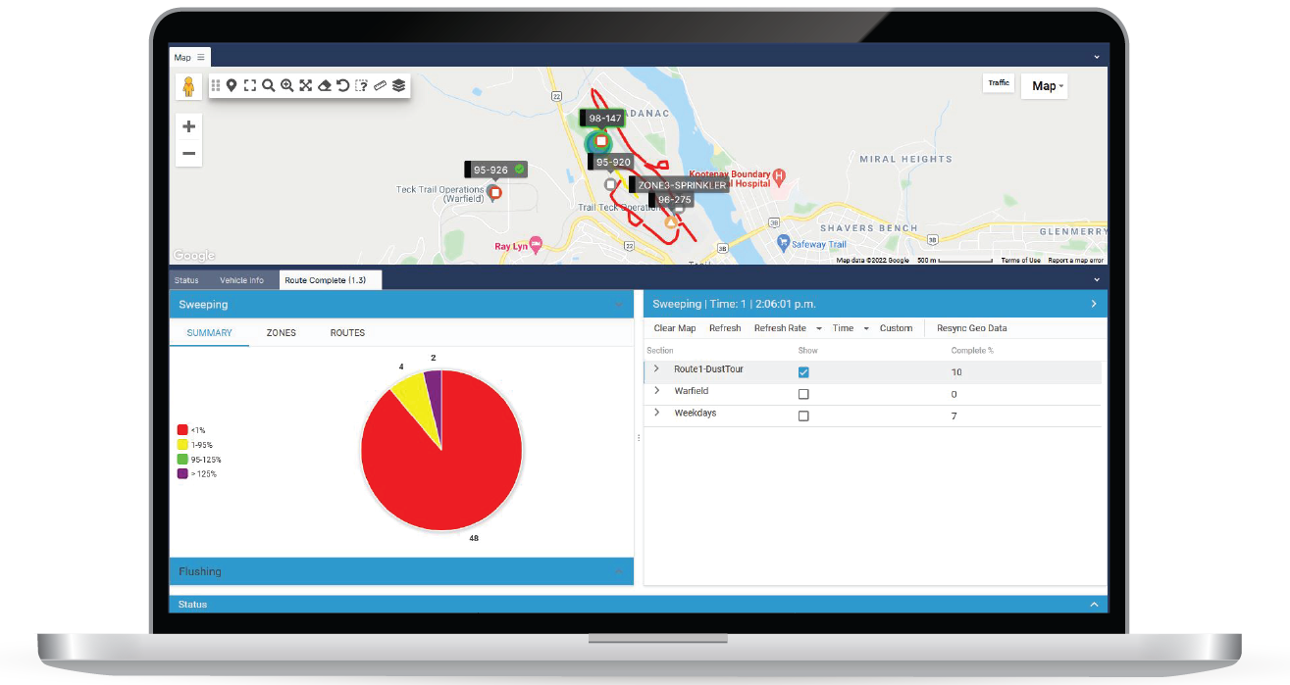Click Resync Geo Data

972,328
